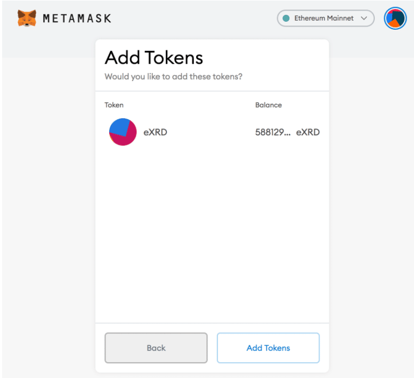Click the network dropdown chevron arrow
414x378 pixels.
(364, 18)
